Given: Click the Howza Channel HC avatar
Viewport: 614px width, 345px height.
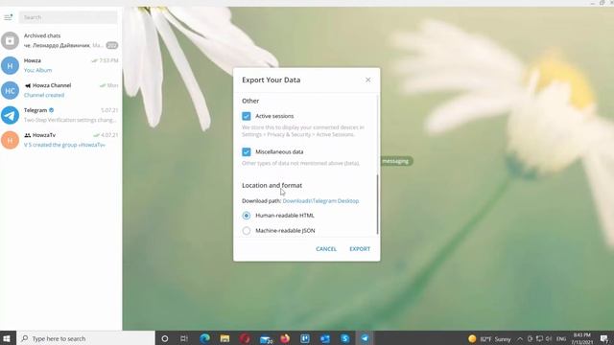Looking at the screenshot, I should tap(10, 90).
